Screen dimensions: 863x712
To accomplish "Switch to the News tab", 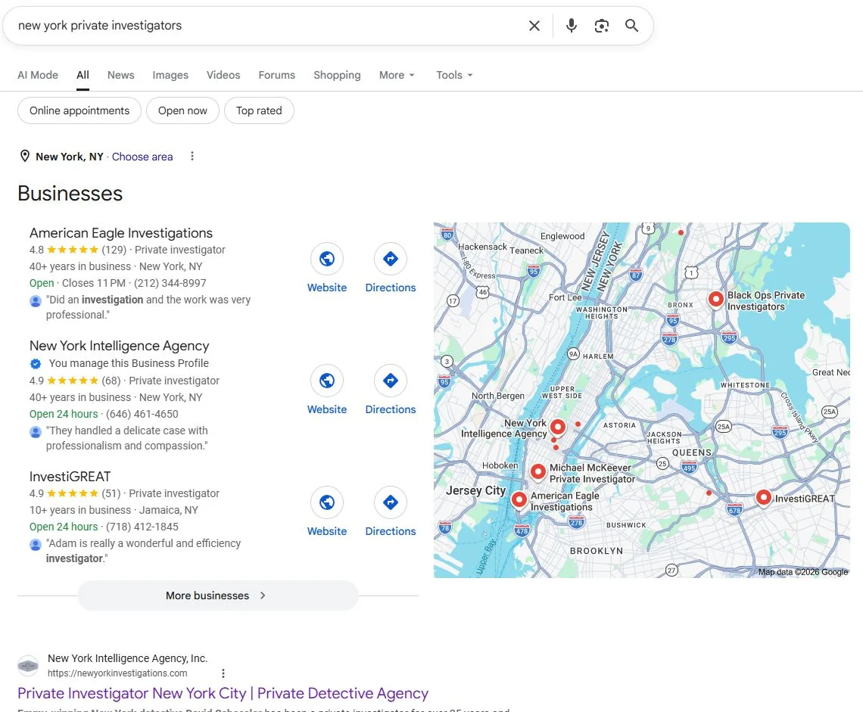I will click(120, 75).
